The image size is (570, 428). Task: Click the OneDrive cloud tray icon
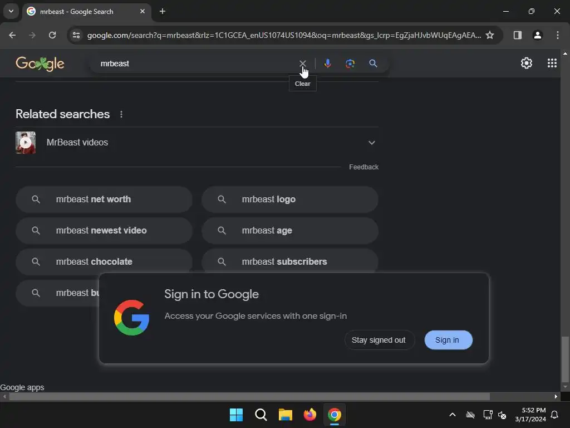click(x=470, y=415)
